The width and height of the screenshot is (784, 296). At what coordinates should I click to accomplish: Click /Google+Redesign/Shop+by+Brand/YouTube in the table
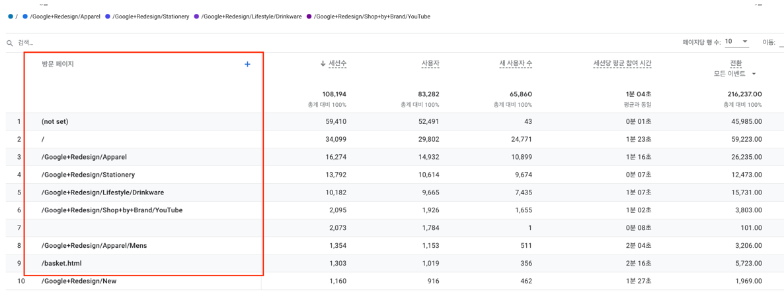click(x=112, y=210)
